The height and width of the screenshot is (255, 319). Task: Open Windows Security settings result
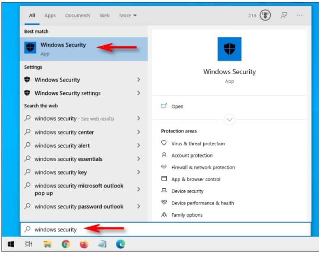tap(84, 93)
